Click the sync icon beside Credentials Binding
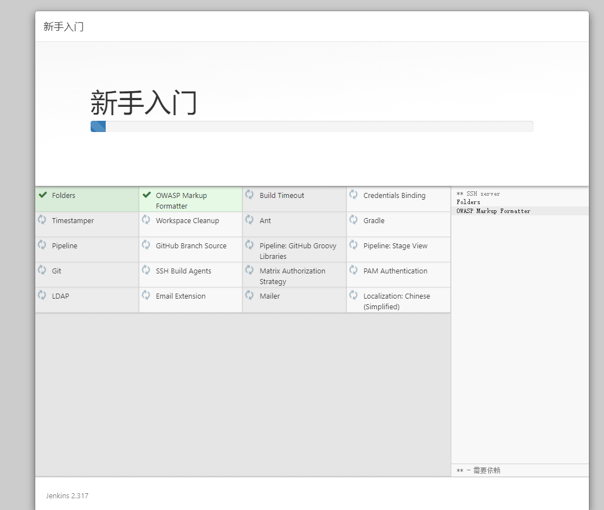This screenshot has width=604, height=510. pyautogui.click(x=353, y=195)
